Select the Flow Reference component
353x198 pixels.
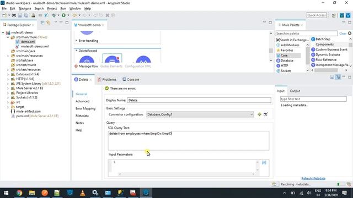pyautogui.click(x=324, y=60)
